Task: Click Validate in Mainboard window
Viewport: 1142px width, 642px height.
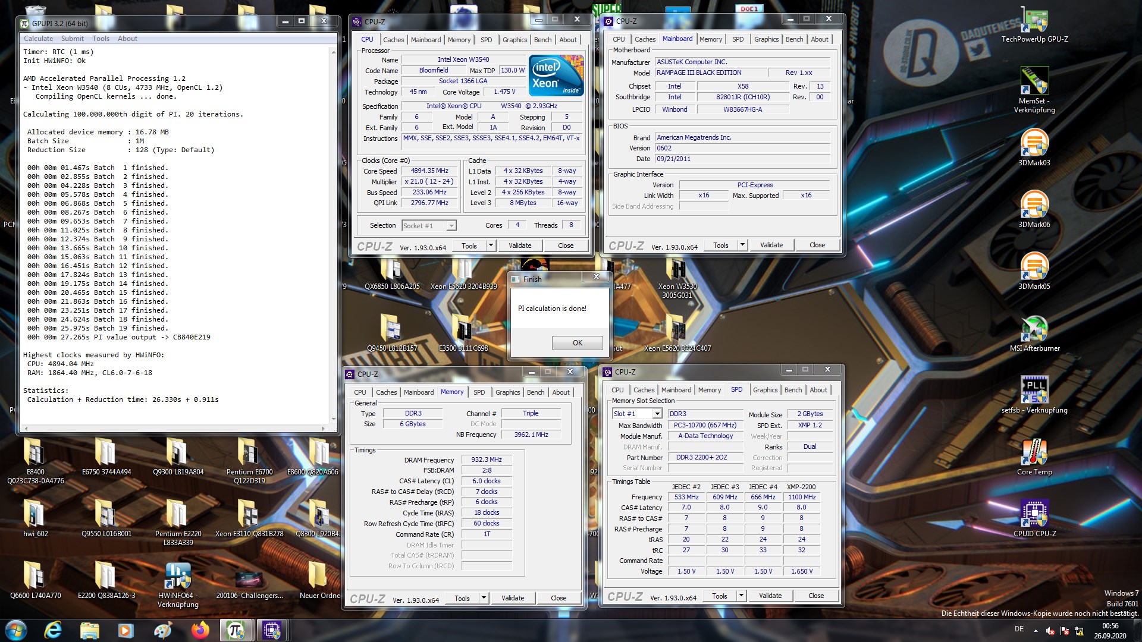Action: pyautogui.click(x=771, y=245)
